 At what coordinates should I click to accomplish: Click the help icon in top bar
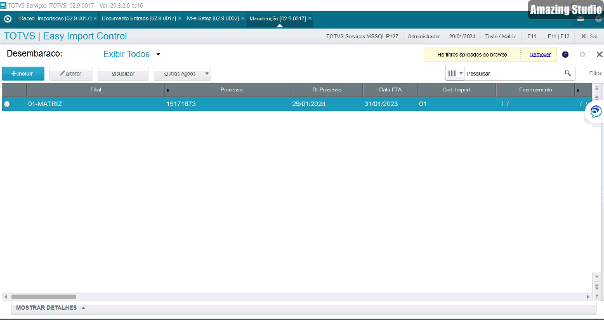coord(598,18)
